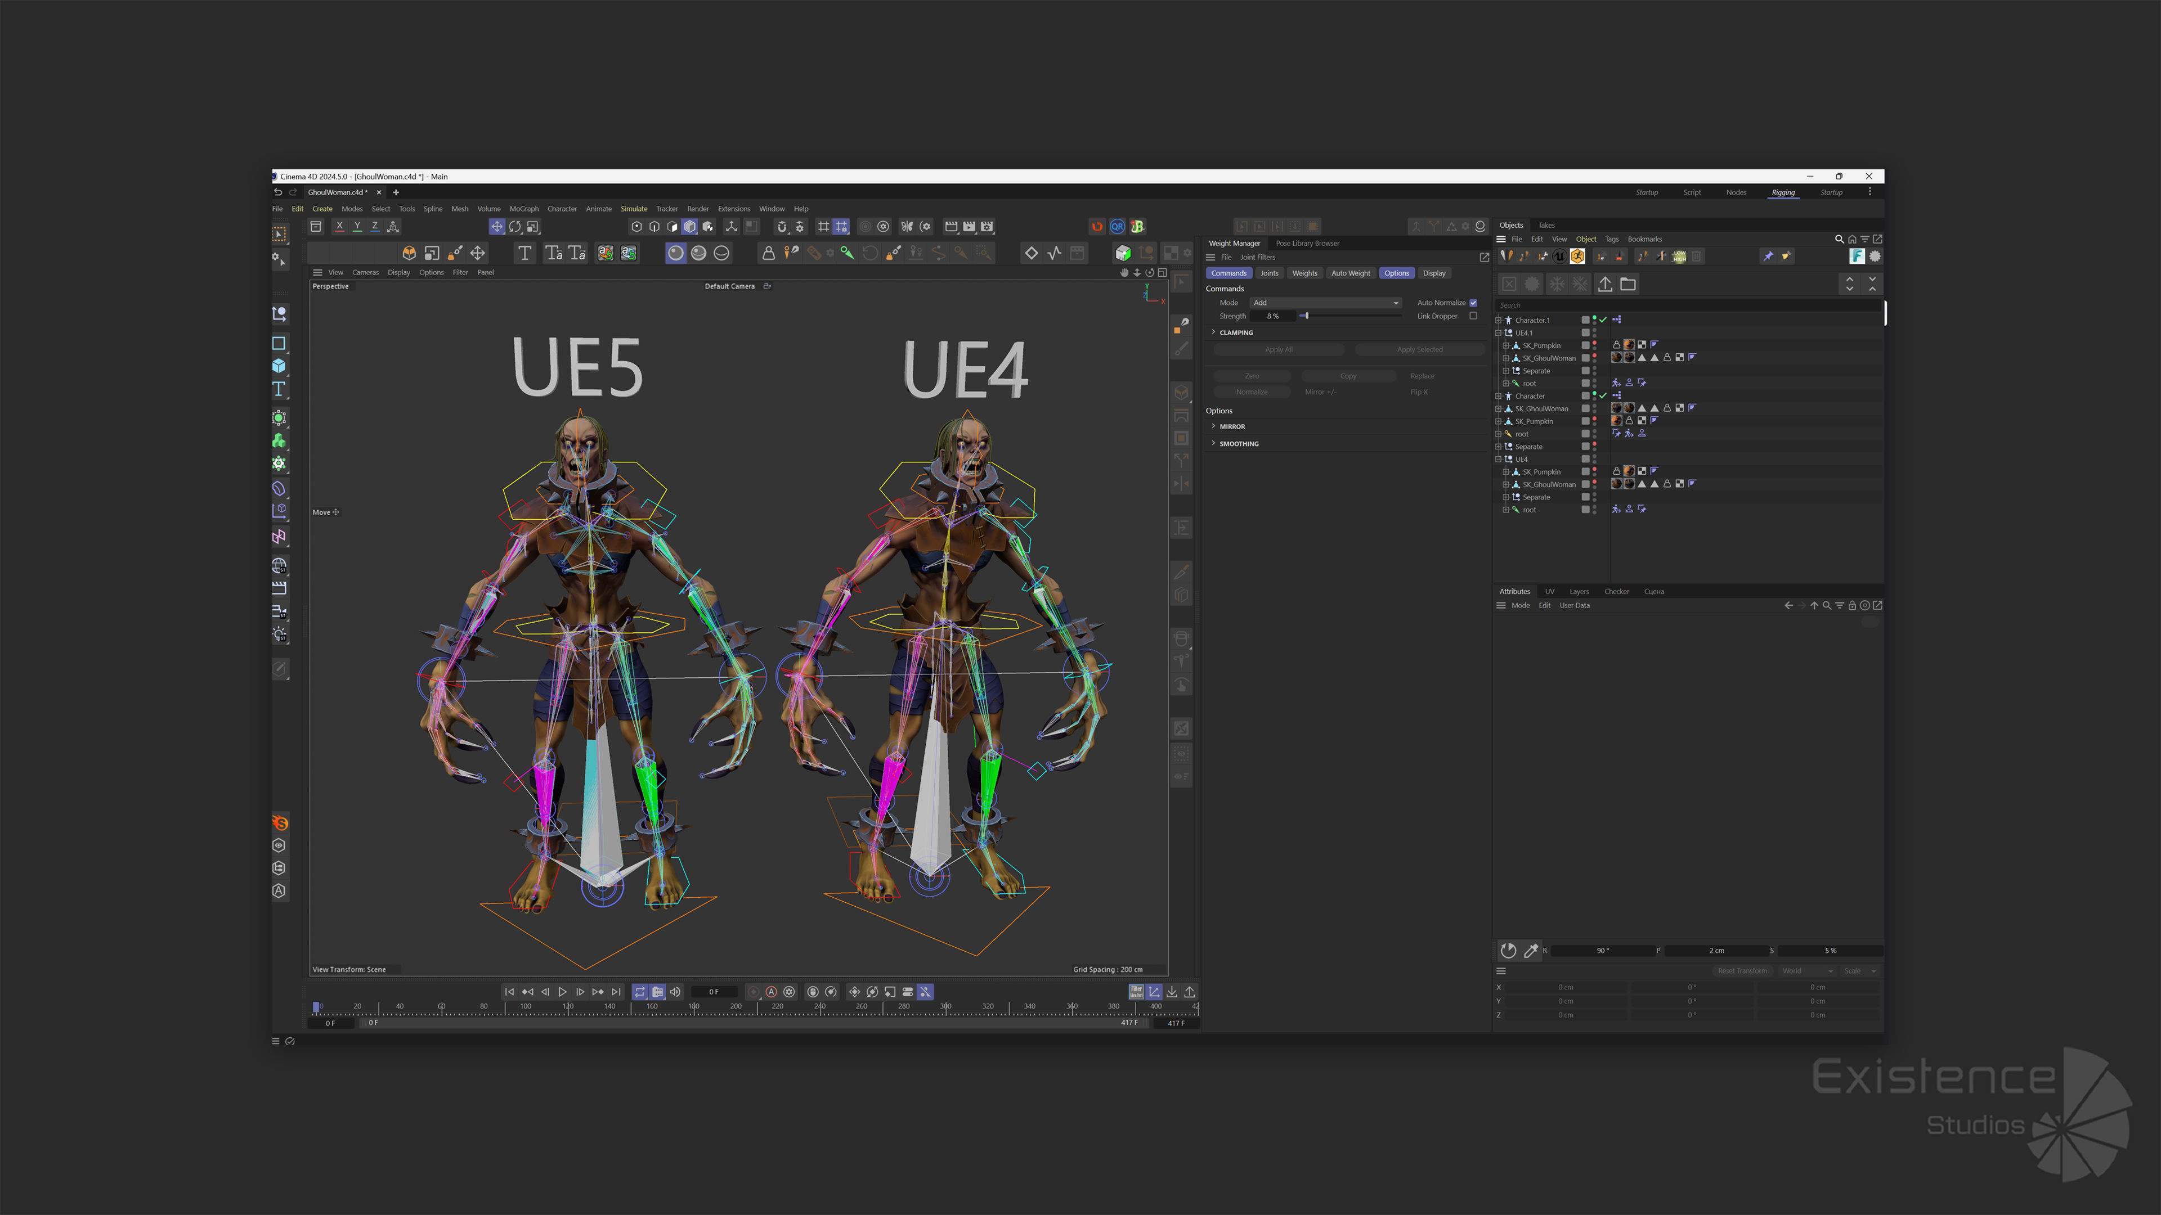Select the Rotate tool icon

[x=515, y=226]
